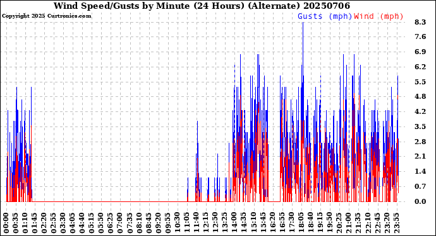Viewport: 436px width, 236px height.
Task: Click the 11:40 time label
Action: pos(197,223)
